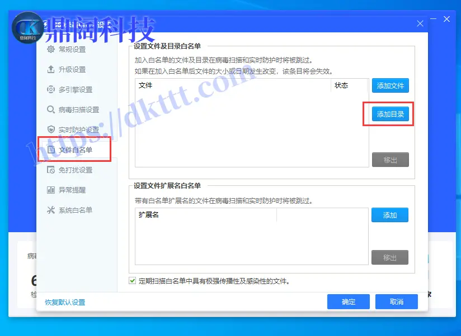Click the chart icon for 异常提醒
Image resolution: width=461 pixels, height=336 pixels.
[51, 190]
